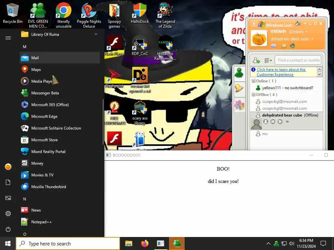Select Peggle Nights Deluxe desktop icon
334x250 pixels.
pyautogui.click(x=89, y=16)
